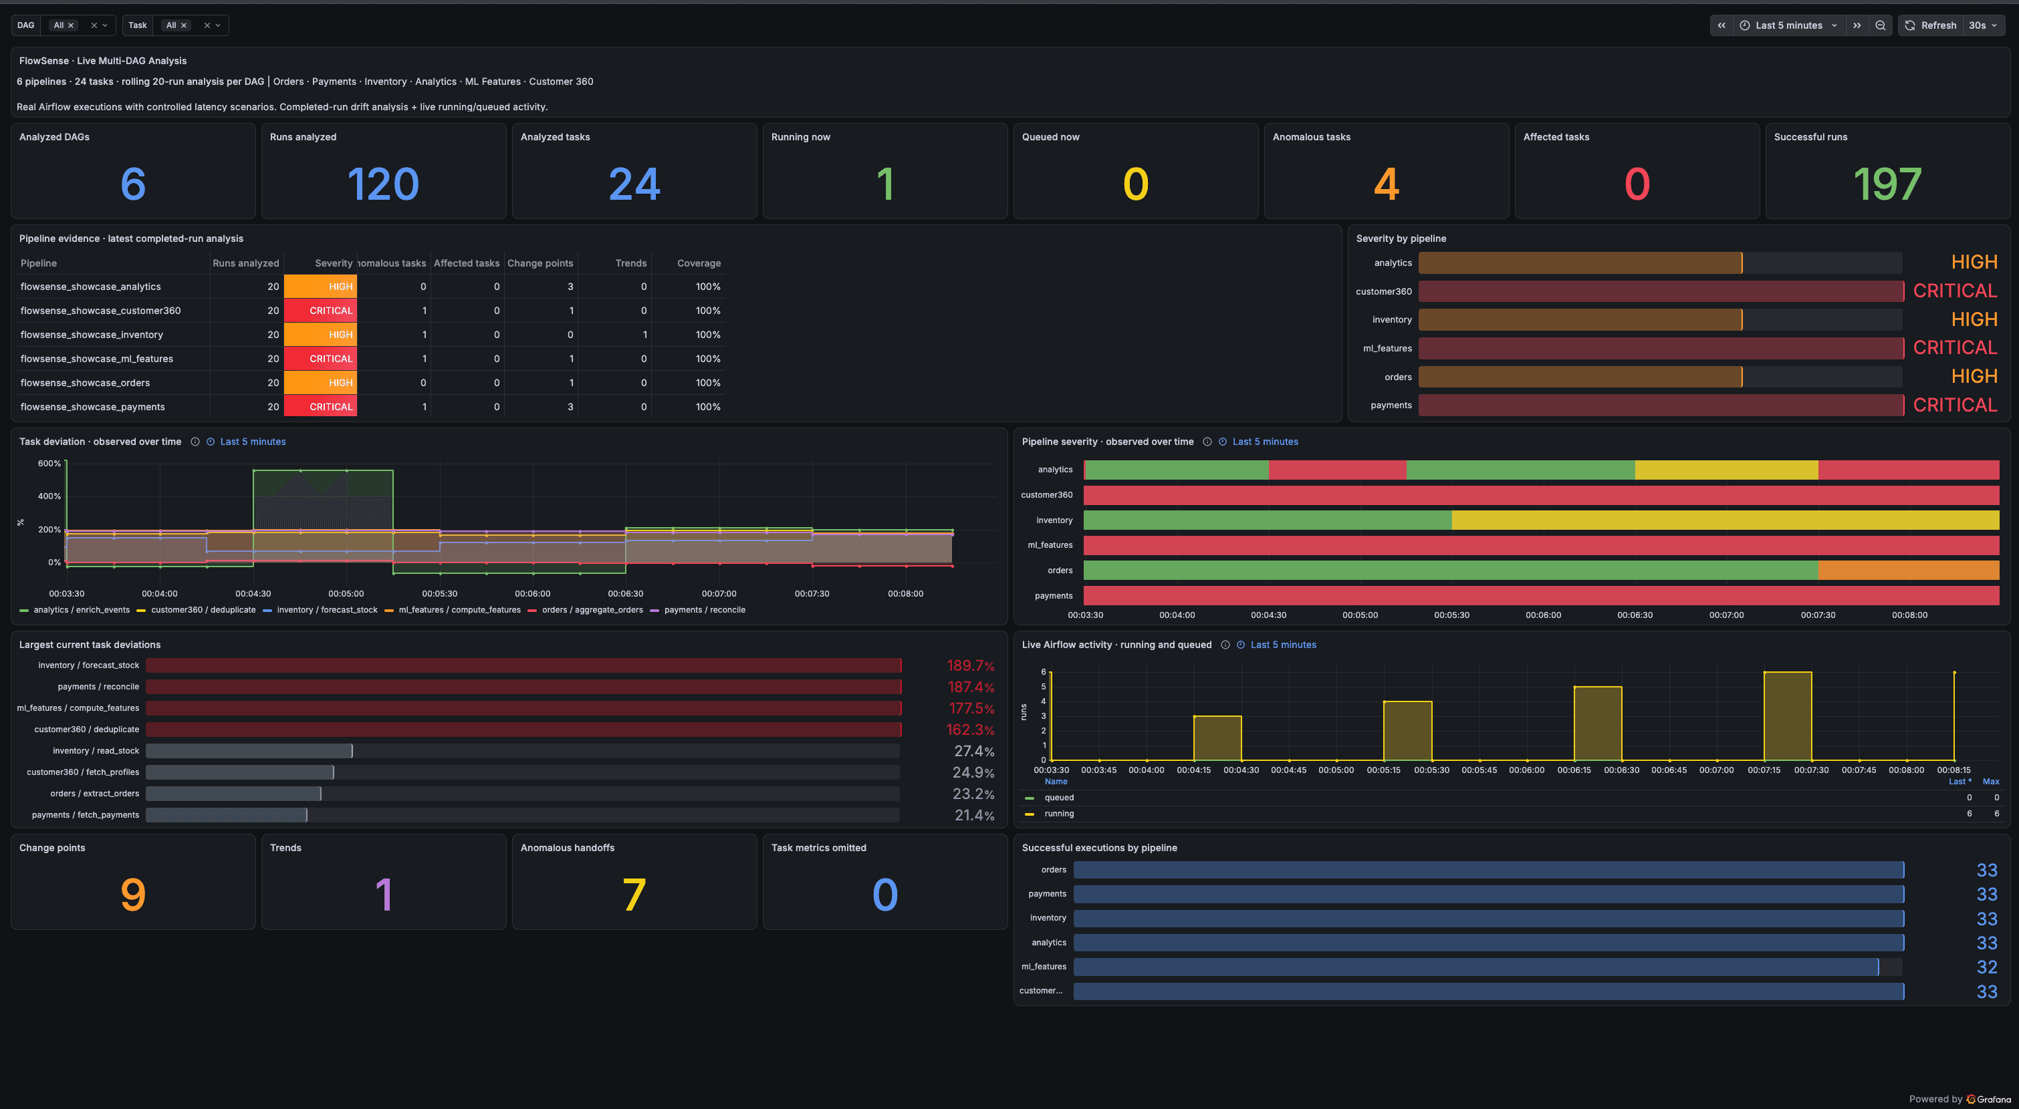The height and width of the screenshot is (1109, 2019).
Task: Open Change points stat panel title
Action: 51,847
